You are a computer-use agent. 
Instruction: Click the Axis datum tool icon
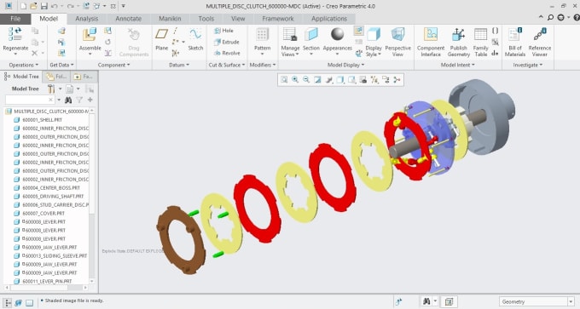pos(176,31)
